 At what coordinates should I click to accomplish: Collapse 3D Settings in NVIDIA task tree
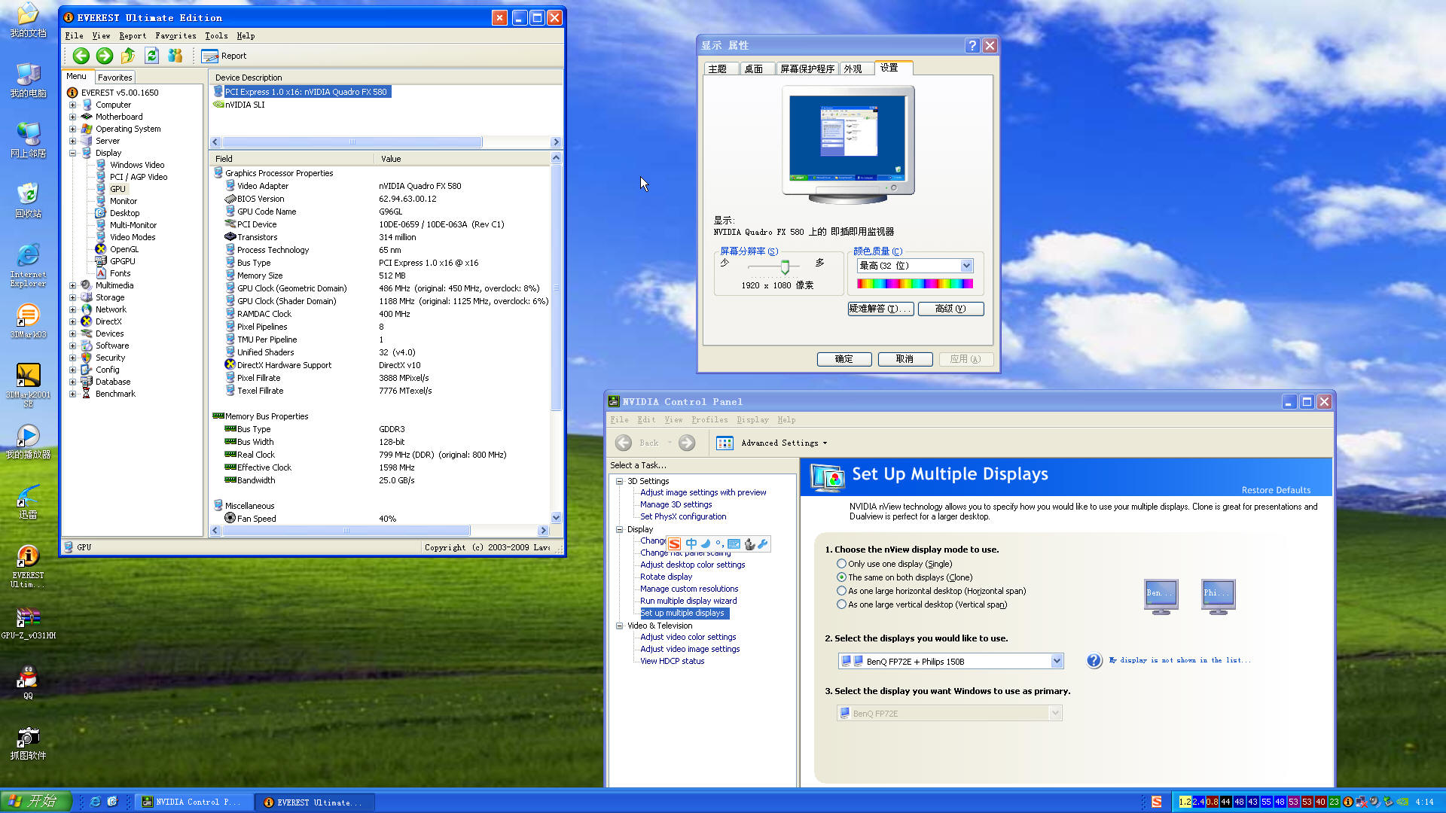coord(619,482)
